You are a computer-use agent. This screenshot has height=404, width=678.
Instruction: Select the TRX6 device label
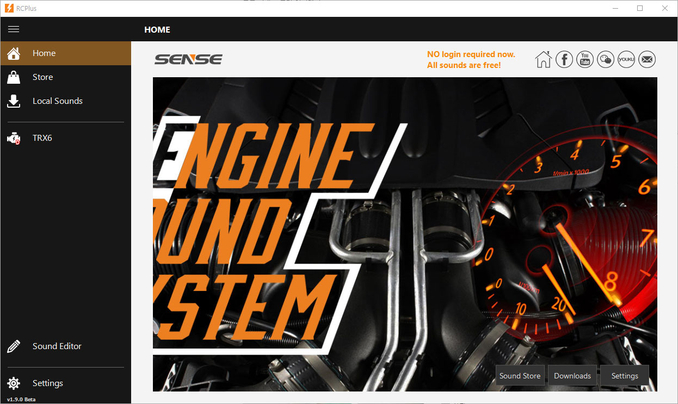[42, 138]
